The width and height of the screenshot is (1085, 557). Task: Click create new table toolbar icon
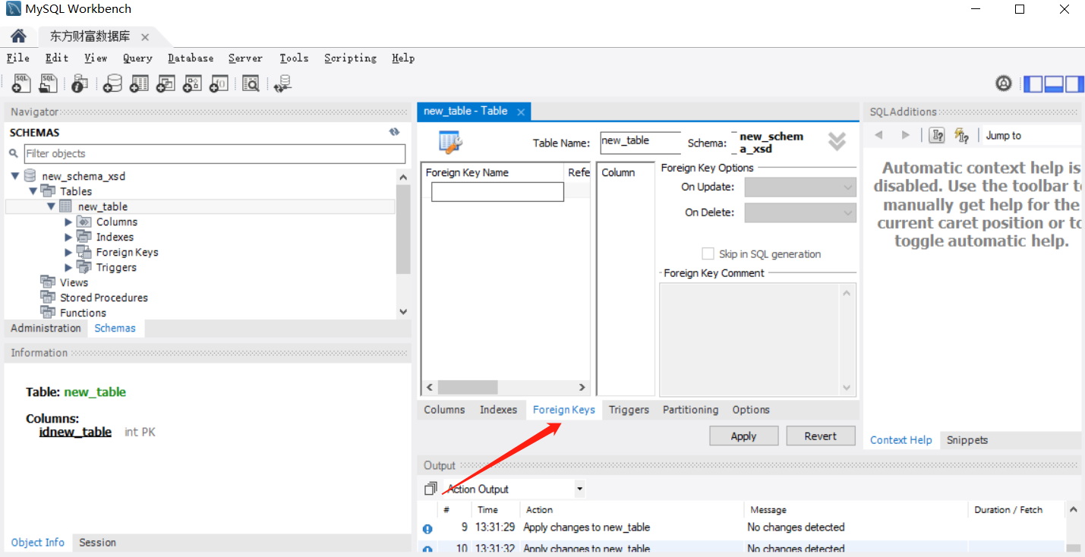[139, 83]
